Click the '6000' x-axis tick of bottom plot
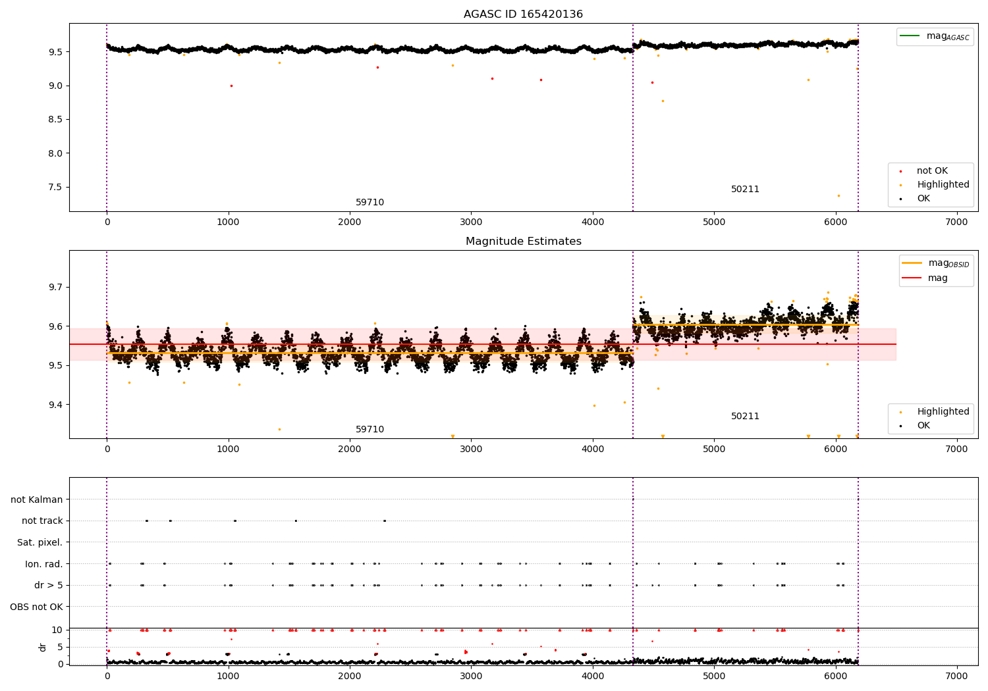Viewport: 988px width, 691px height. pos(835,677)
